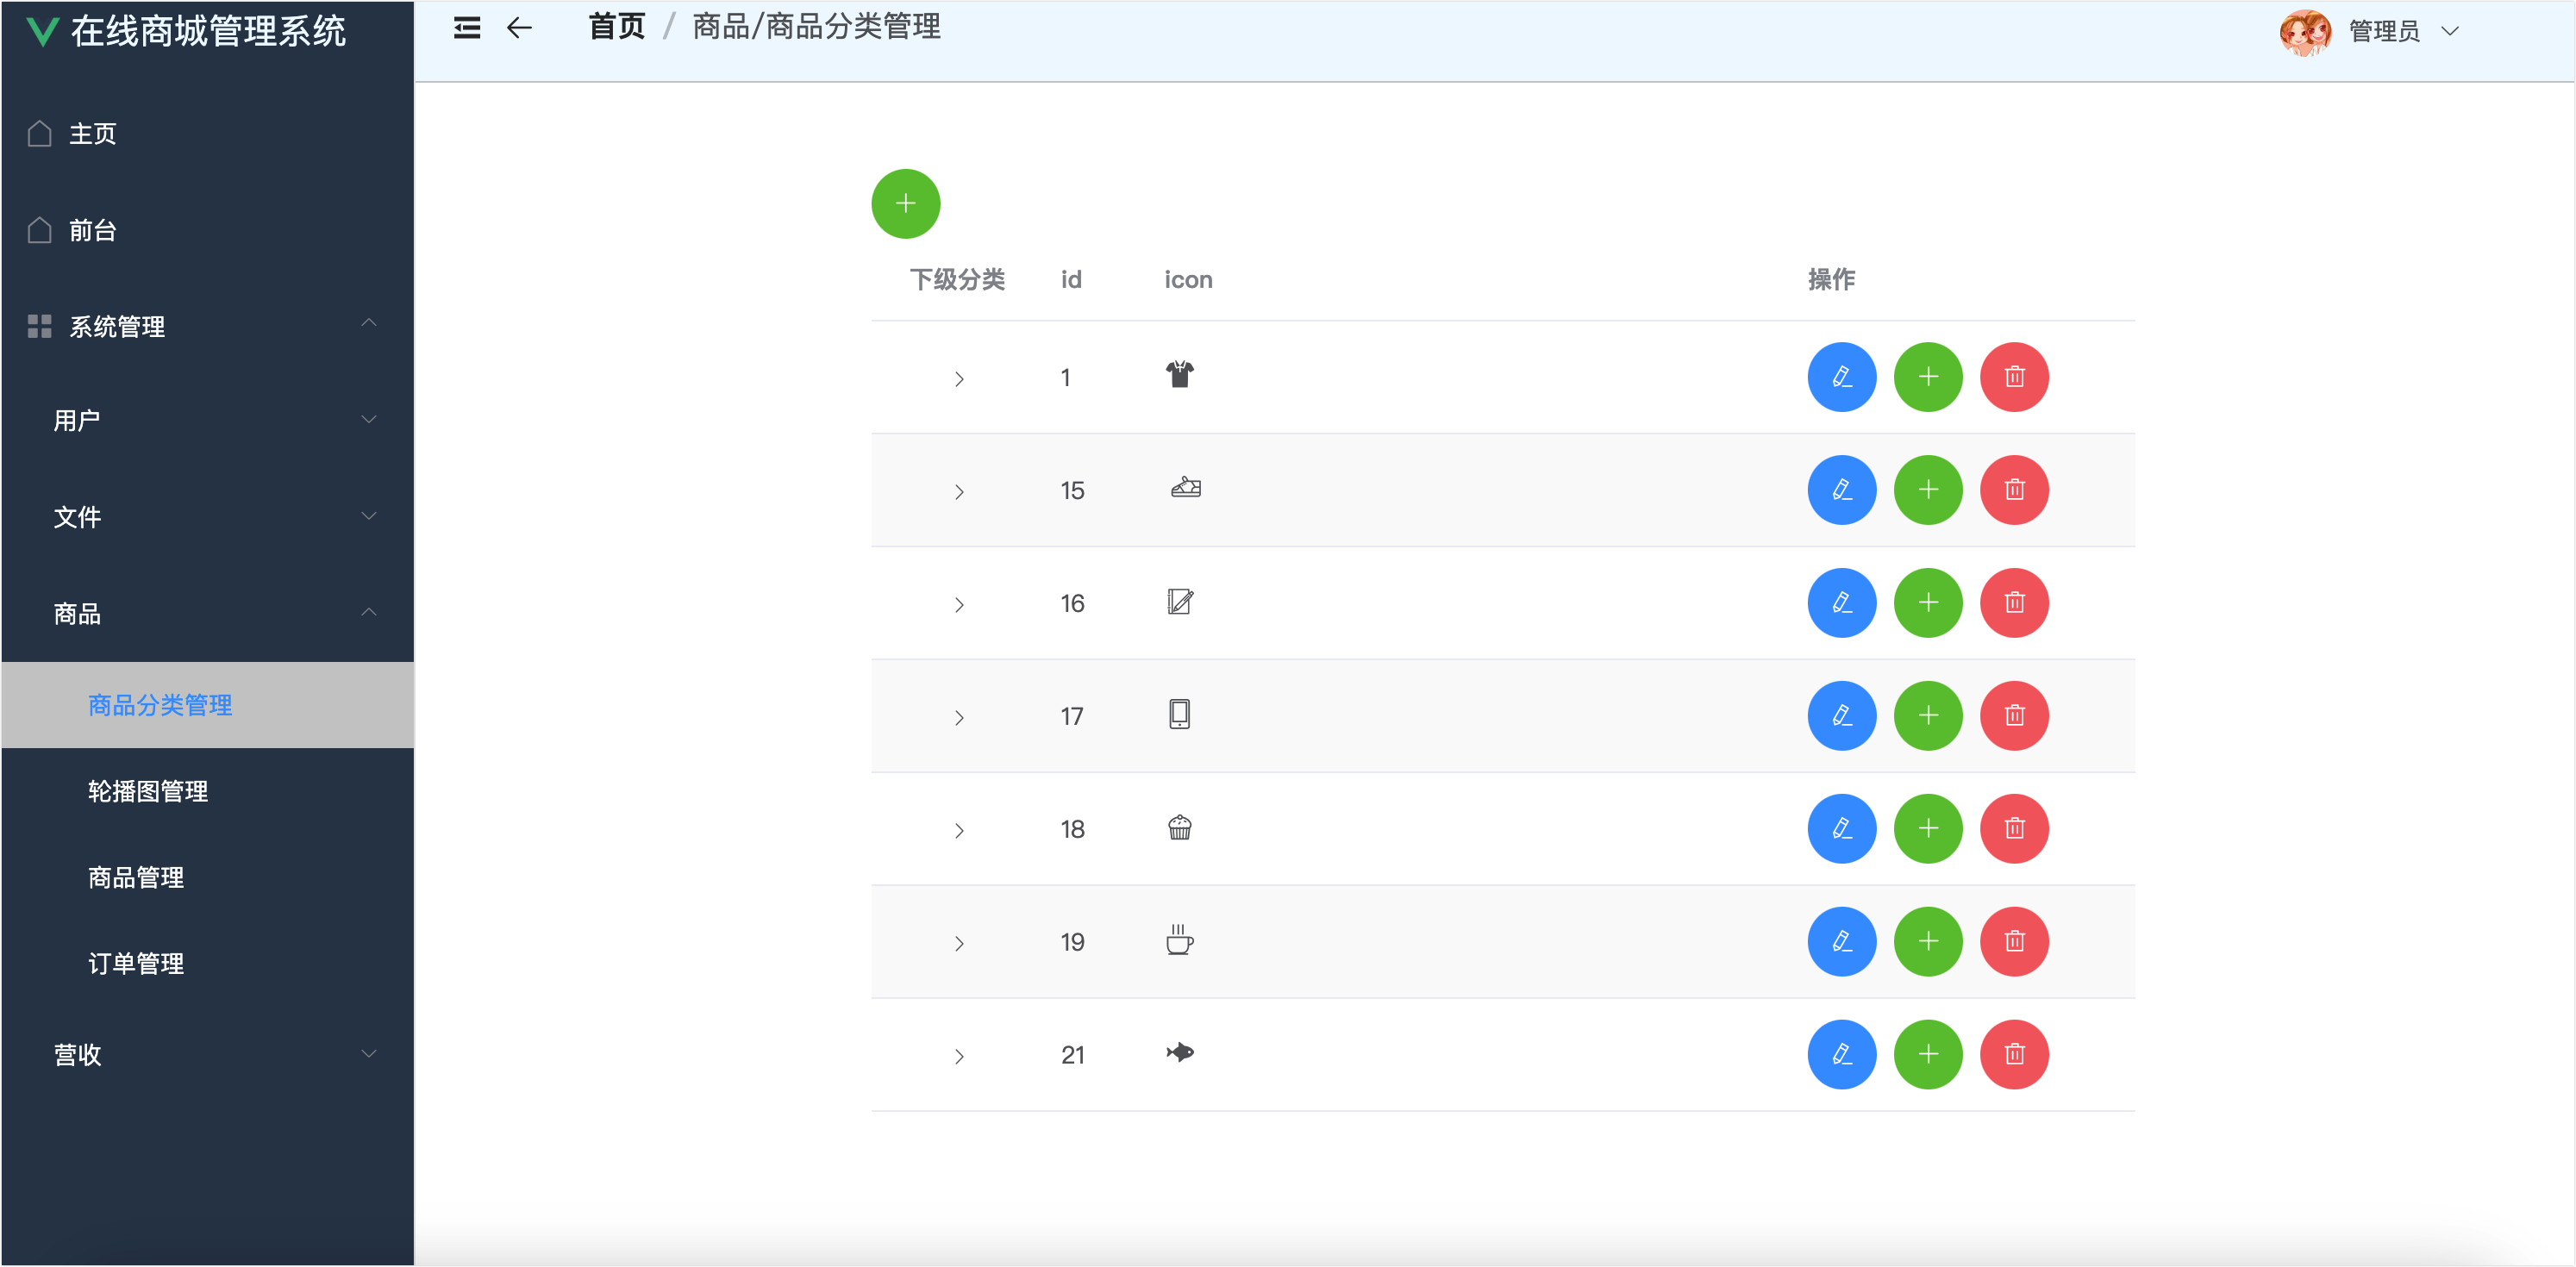Click the green add category button above table
The image size is (2576, 1267).
pos(905,204)
